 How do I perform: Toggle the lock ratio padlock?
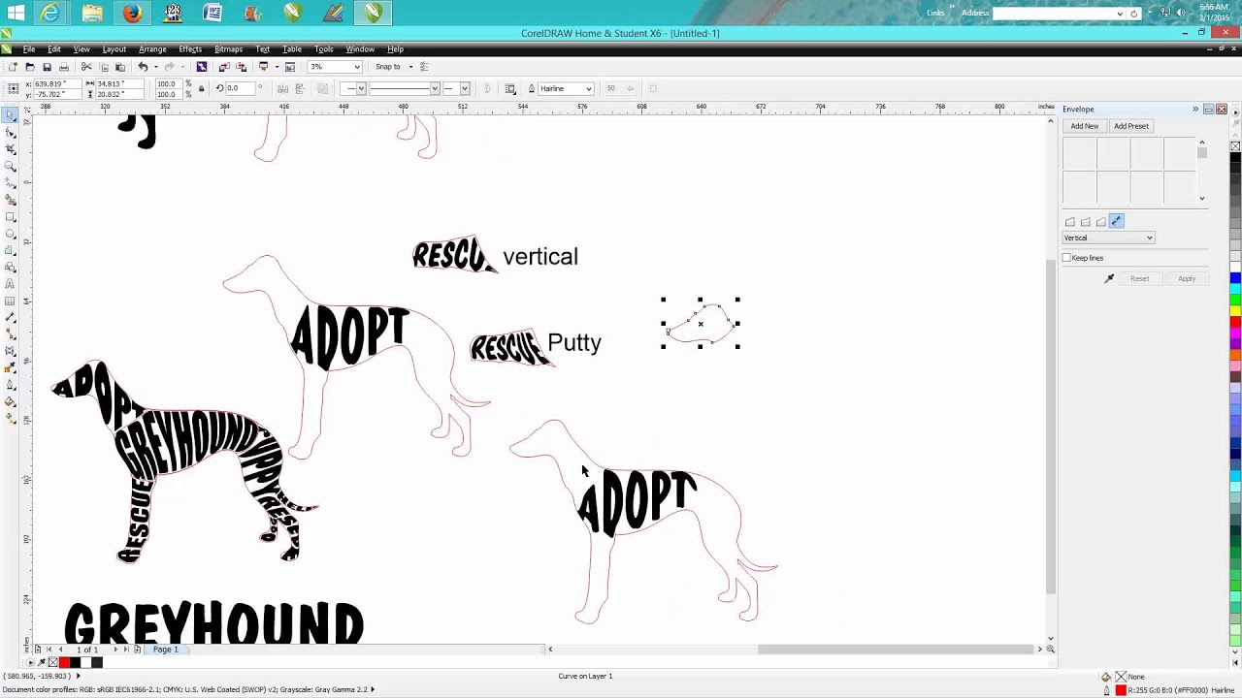[201, 88]
